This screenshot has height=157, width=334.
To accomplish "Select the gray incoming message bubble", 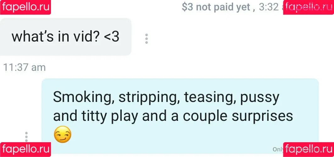I will coord(65,36).
